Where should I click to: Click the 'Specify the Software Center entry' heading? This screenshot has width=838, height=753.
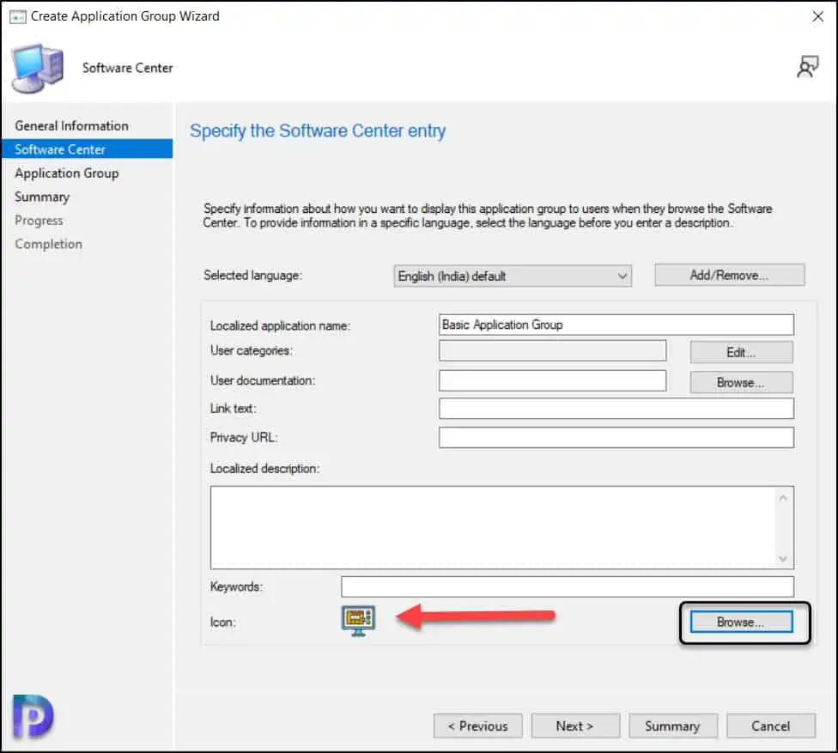coord(318,131)
